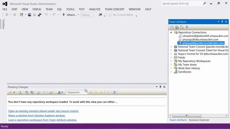Open the Attach... dropdown arrow
This screenshot has height=129, width=230.
[78, 15]
